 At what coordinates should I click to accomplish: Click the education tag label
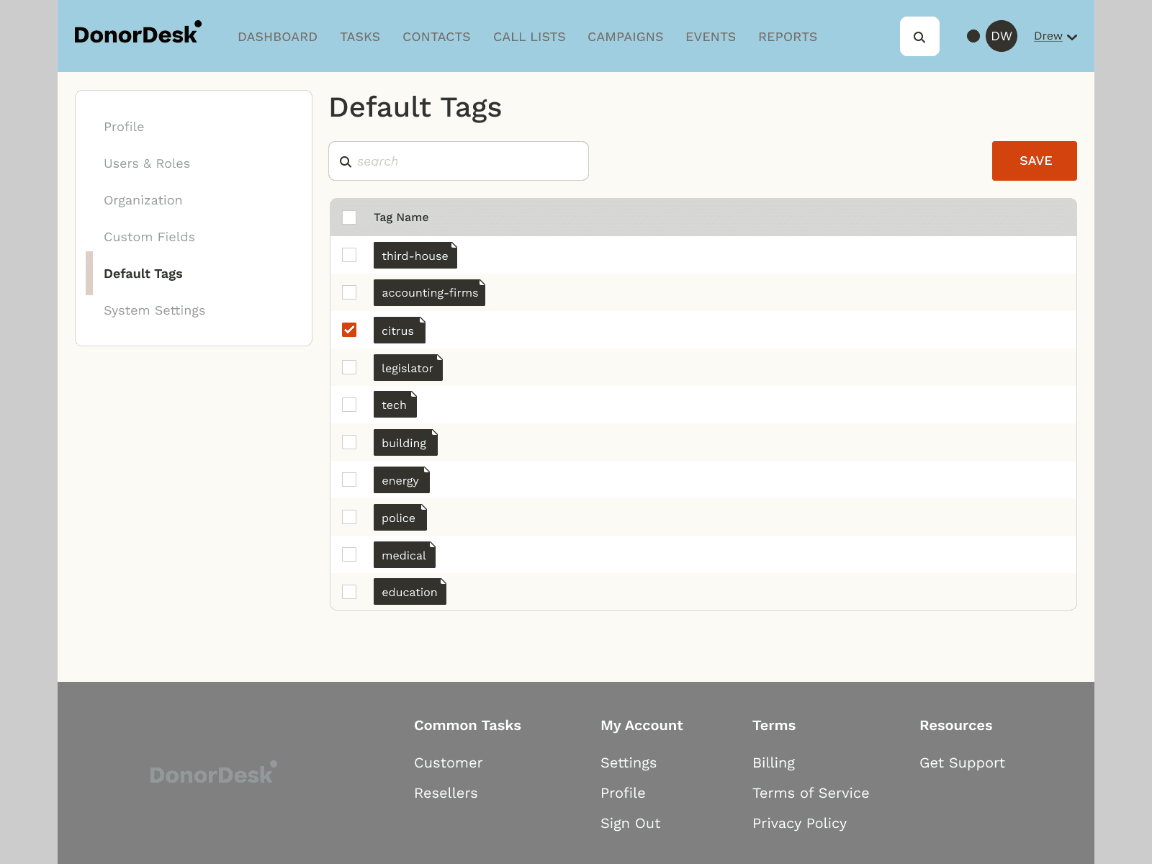pos(410,592)
